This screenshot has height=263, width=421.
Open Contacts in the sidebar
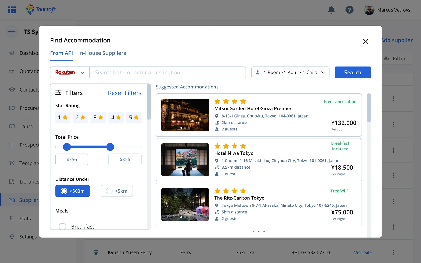coord(29,90)
